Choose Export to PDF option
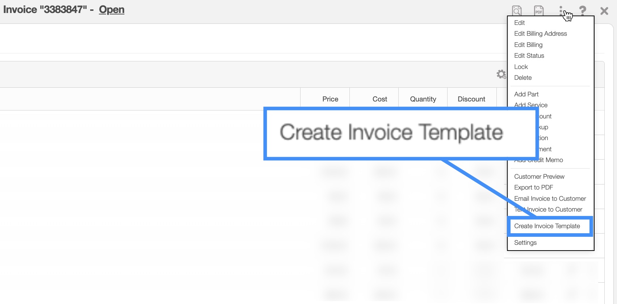 pos(533,187)
